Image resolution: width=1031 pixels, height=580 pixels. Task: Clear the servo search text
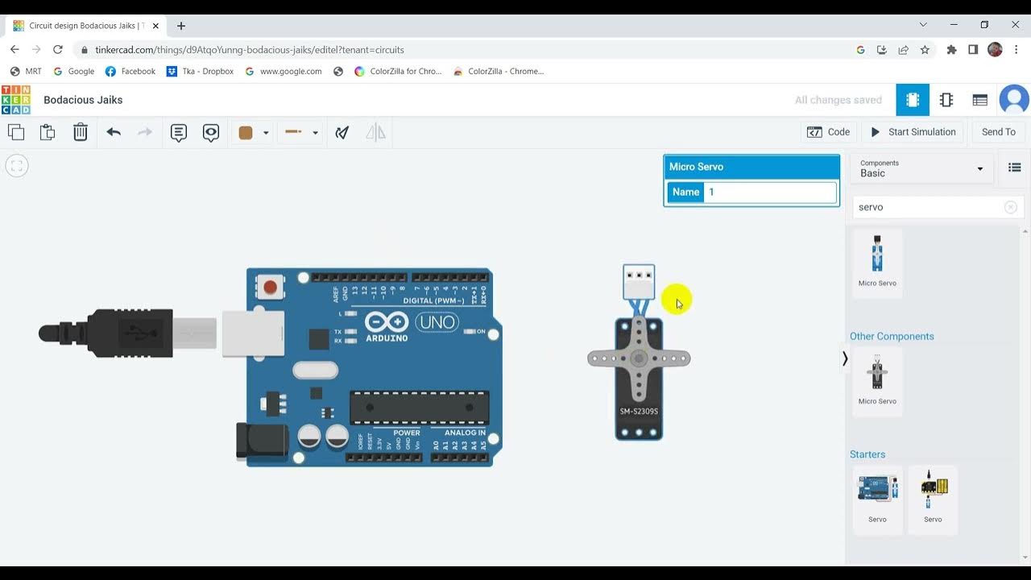coord(1011,207)
